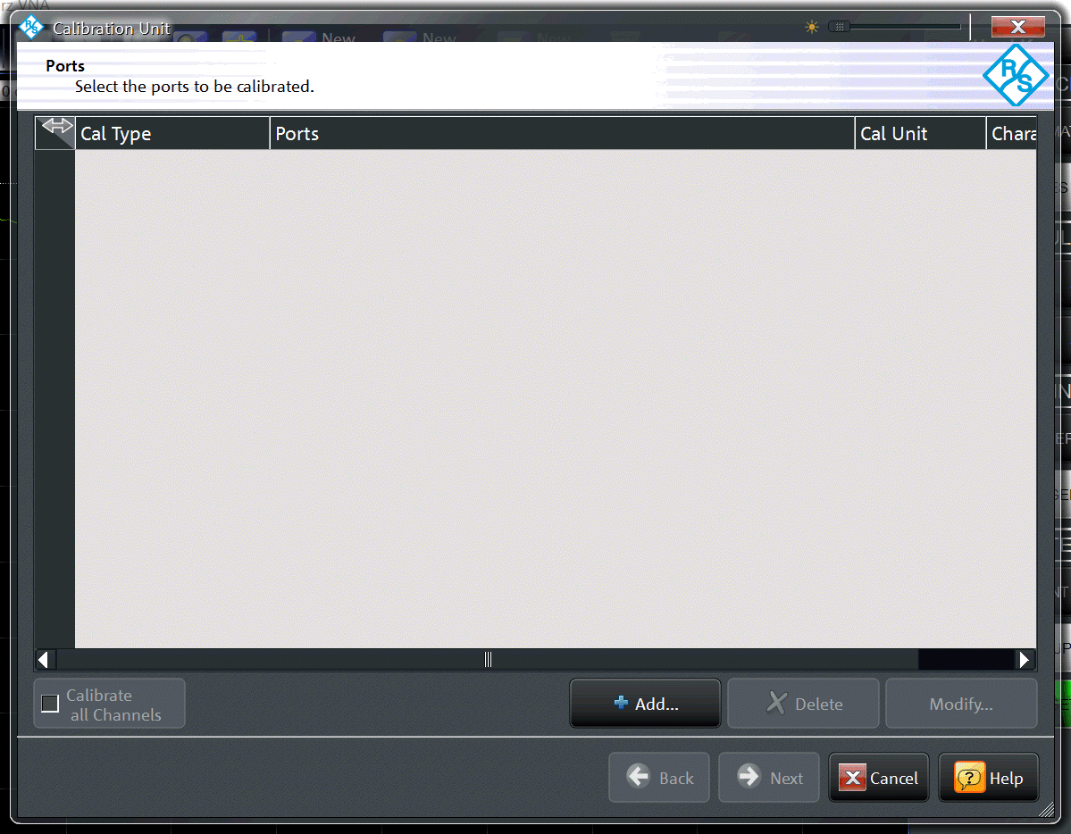Viewport: 1071px width, 834px height.
Task: Click the scrollbar left arrow
Action: (43, 660)
